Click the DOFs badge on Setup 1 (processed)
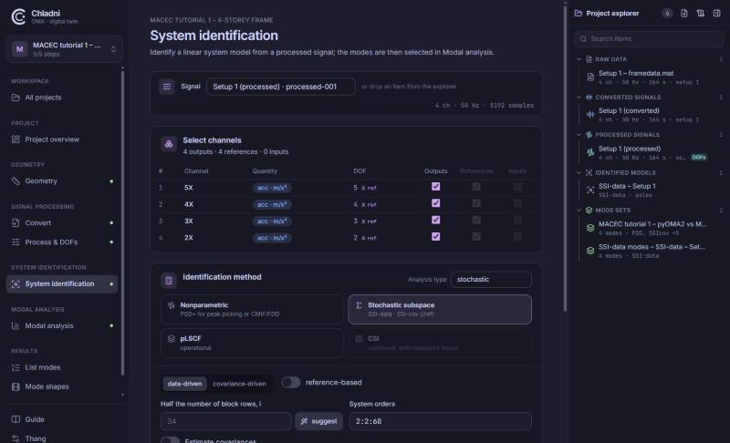The width and height of the screenshot is (730, 443). pyautogui.click(x=698, y=157)
